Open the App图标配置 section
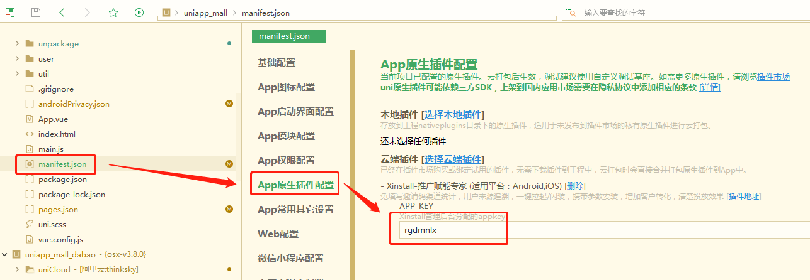Image resolution: width=810 pixels, height=280 pixels. pos(287,87)
